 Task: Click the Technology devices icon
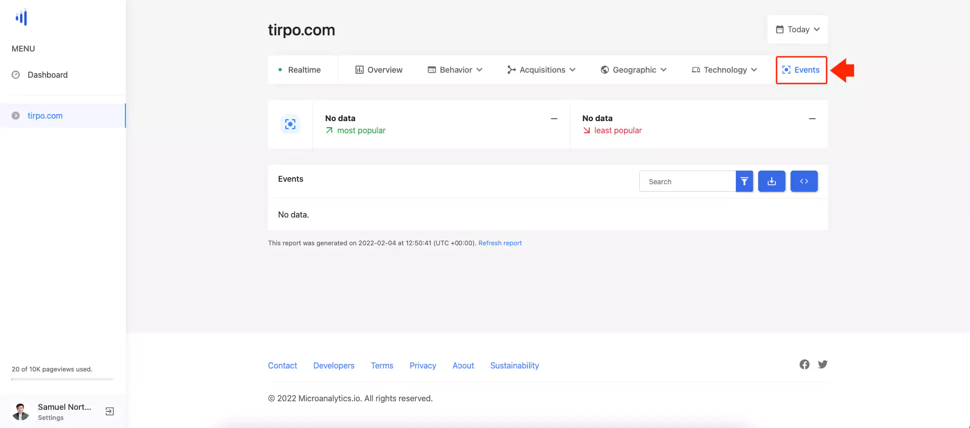coord(696,70)
